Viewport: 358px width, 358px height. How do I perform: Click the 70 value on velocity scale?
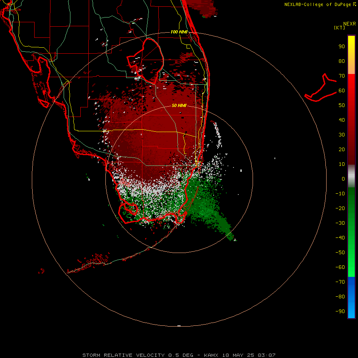click(x=342, y=76)
